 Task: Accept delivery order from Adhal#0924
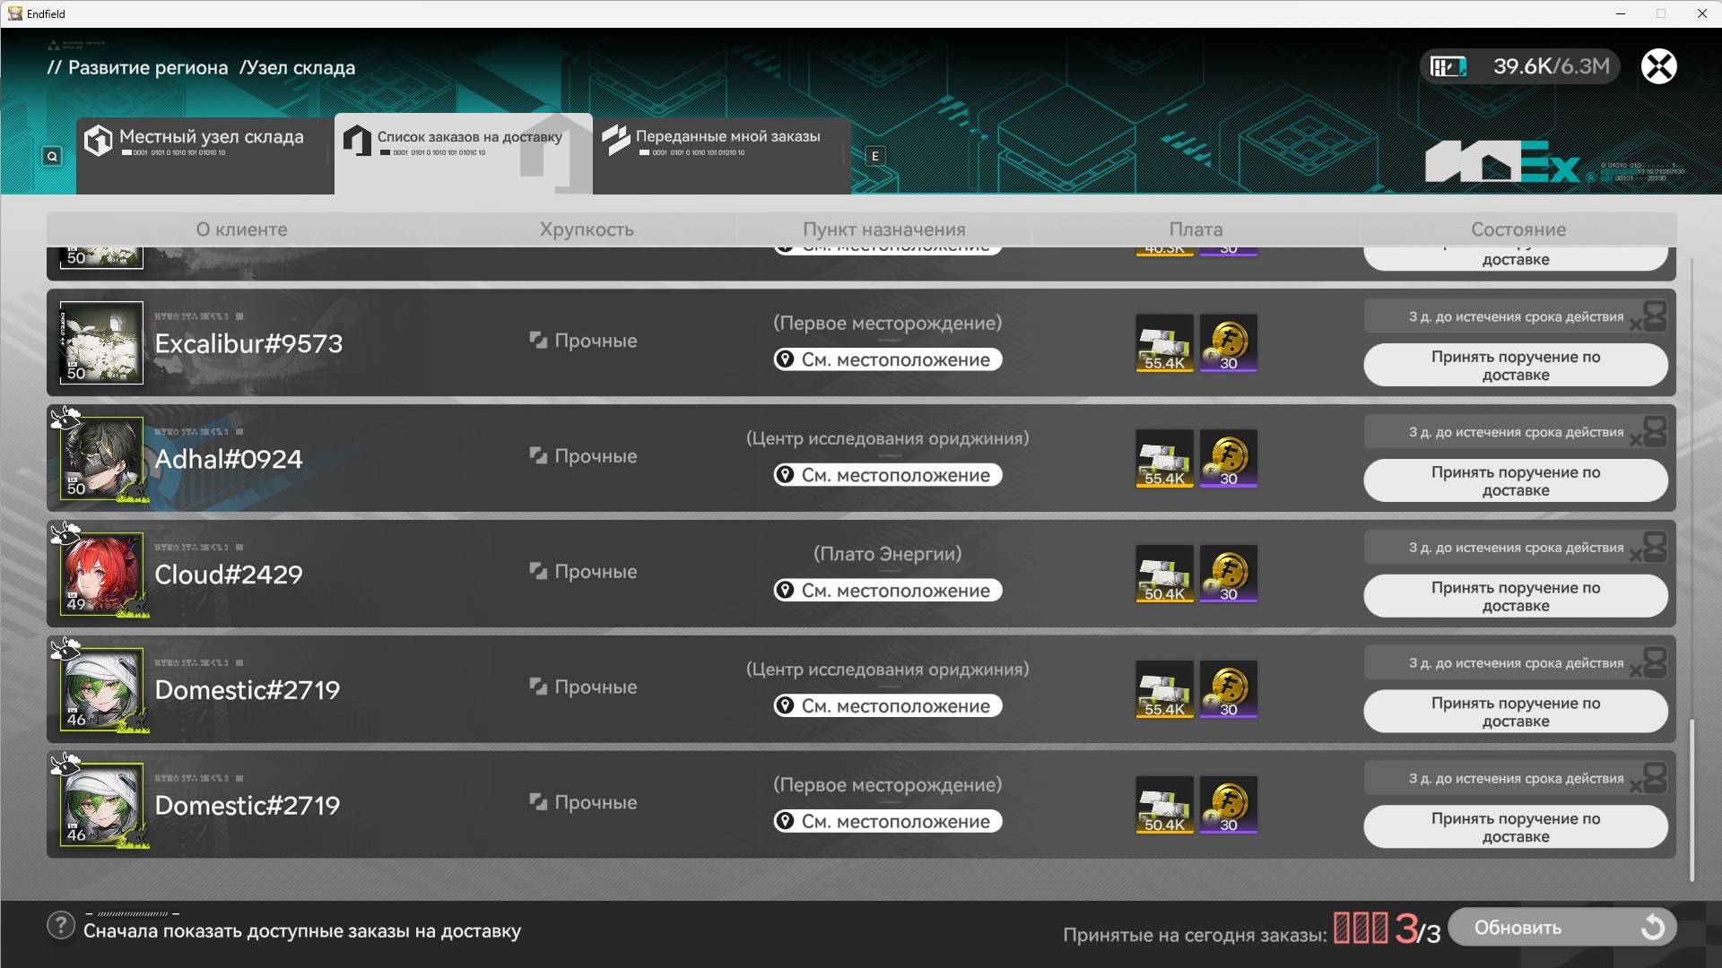coord(1515,481)
